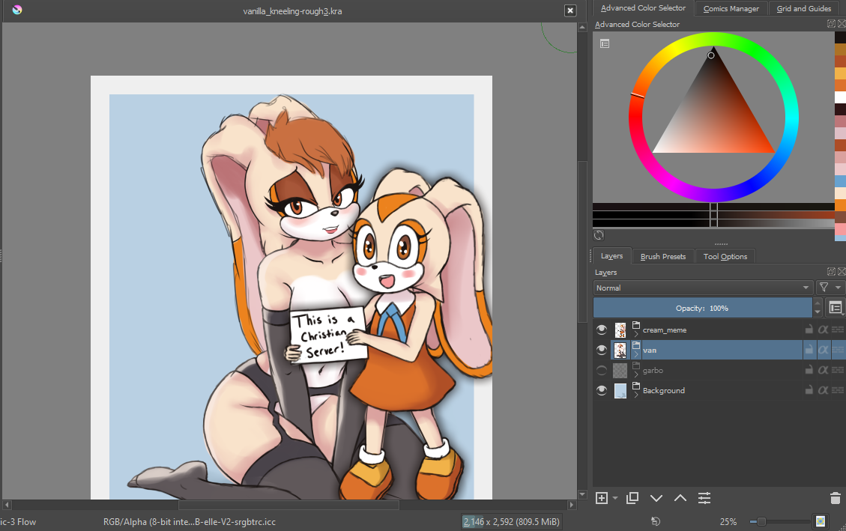Click the Krita icon on the document title bar

17,10
